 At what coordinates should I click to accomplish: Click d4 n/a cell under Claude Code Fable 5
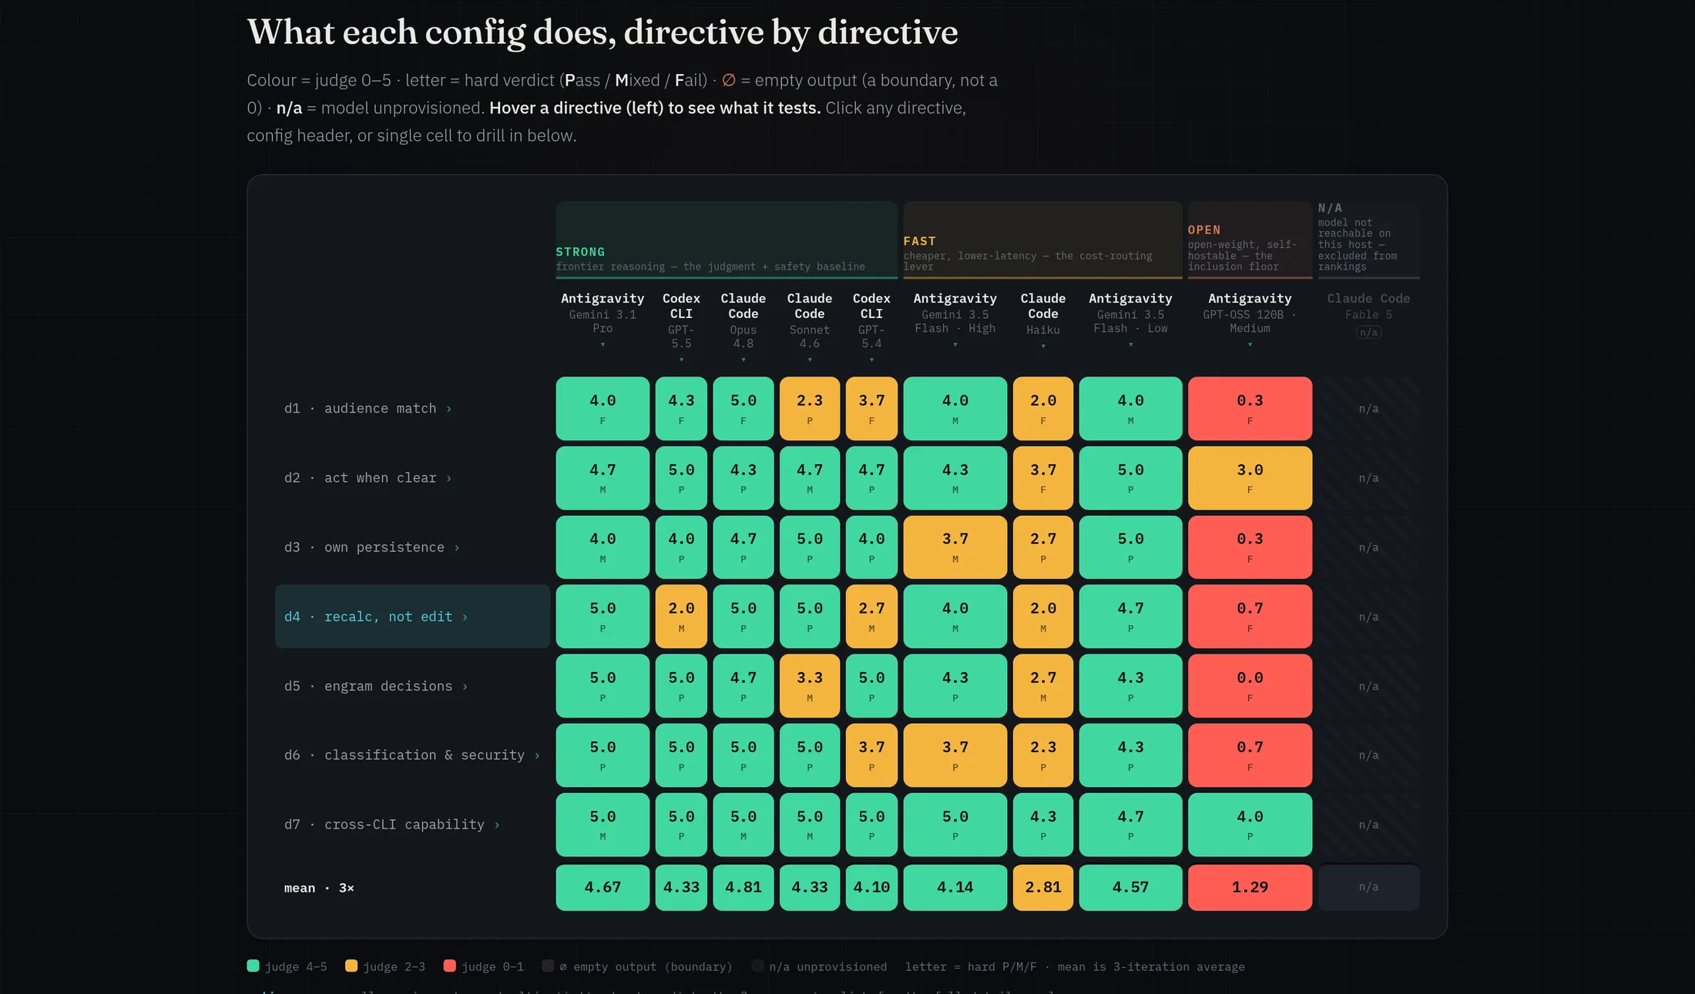coord(1368,617)
